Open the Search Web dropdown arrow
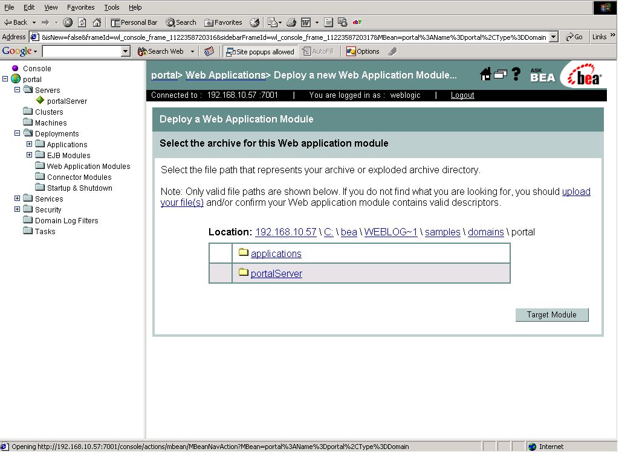Image resolution: width=619 pixels, height=452 pixels. pyautogui.click(x=192, y=51)
